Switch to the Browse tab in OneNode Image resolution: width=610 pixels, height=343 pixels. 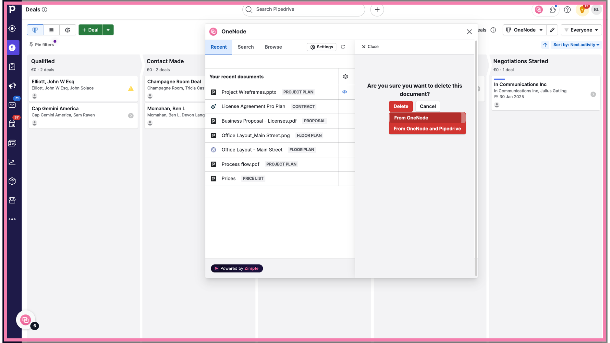[x=273, y=47]
